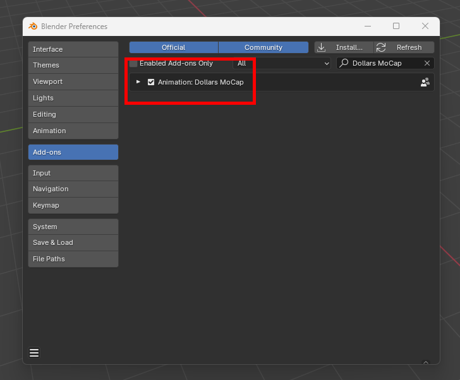Click the community add-on icon on Dollars MoCap row

(x=425, y=82)
